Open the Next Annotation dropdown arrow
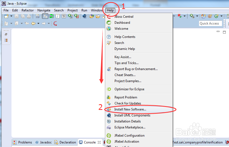This screenshot has width=229, height=147. 11,23
